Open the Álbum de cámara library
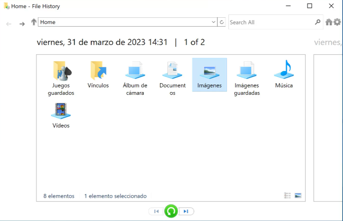The width and height of the screenshot is (343, 221). coord(135,71)
